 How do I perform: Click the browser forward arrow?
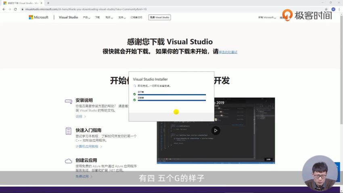coord(10,9)
